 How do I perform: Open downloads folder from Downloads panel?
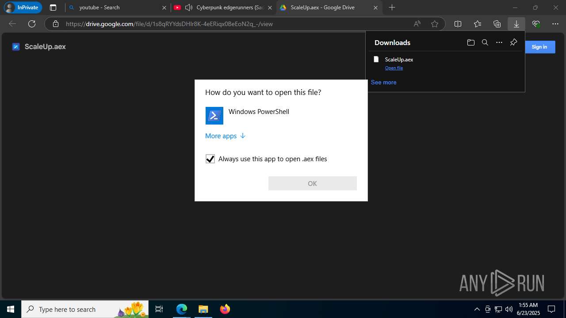point(471,42)
